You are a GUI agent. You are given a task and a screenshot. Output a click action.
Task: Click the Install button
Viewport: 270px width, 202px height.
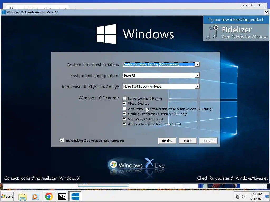click(188, 141)
